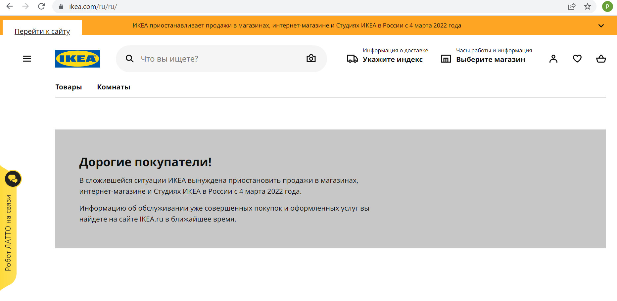Reload the page
This screenshot has height=301, width=617.
tap(41, 6)
